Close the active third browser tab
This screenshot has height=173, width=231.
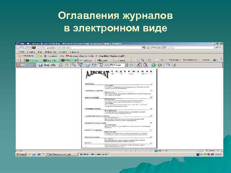[76, 60]
